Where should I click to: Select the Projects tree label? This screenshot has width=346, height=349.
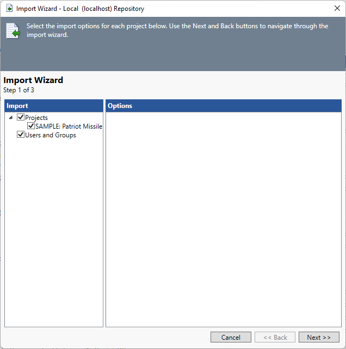36,118
